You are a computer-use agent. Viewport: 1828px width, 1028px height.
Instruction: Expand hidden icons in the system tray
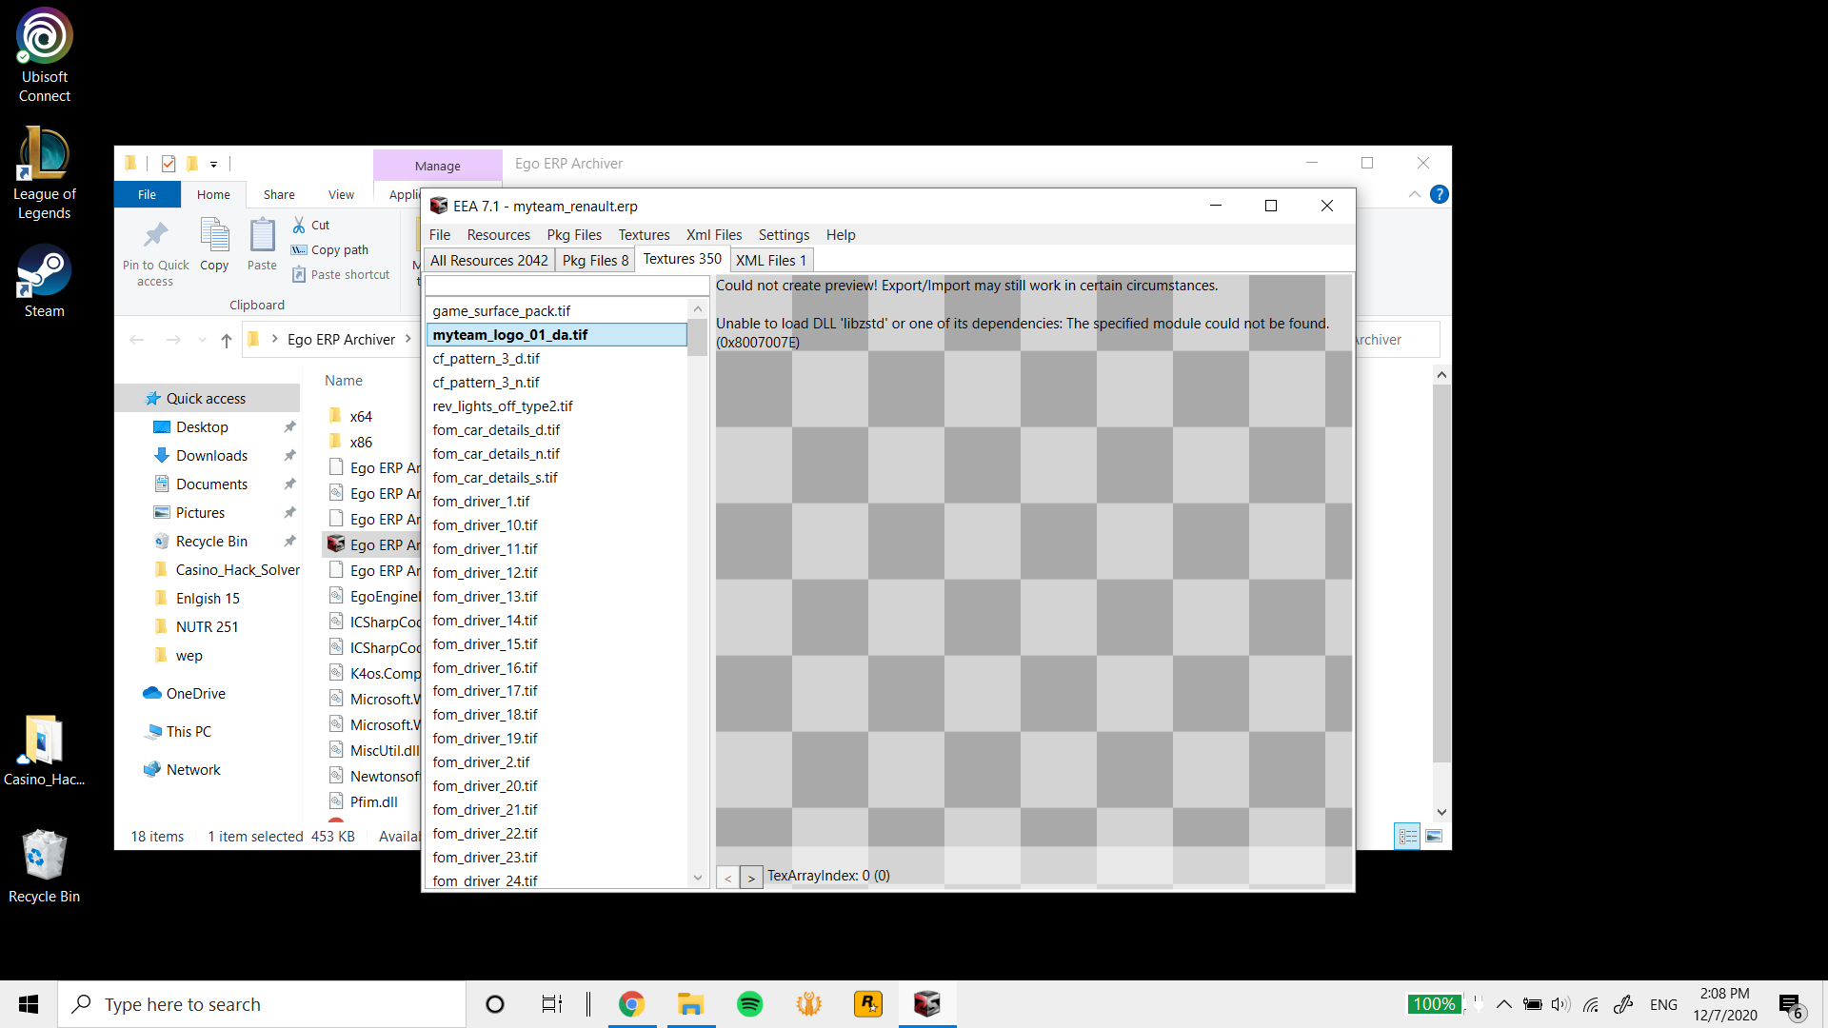pyautogui.click(x=1504, y=1003)
